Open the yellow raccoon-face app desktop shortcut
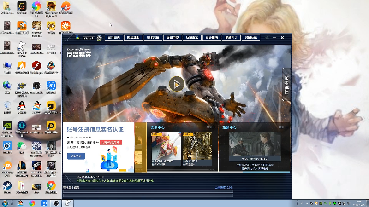 (x=51, y=28)
